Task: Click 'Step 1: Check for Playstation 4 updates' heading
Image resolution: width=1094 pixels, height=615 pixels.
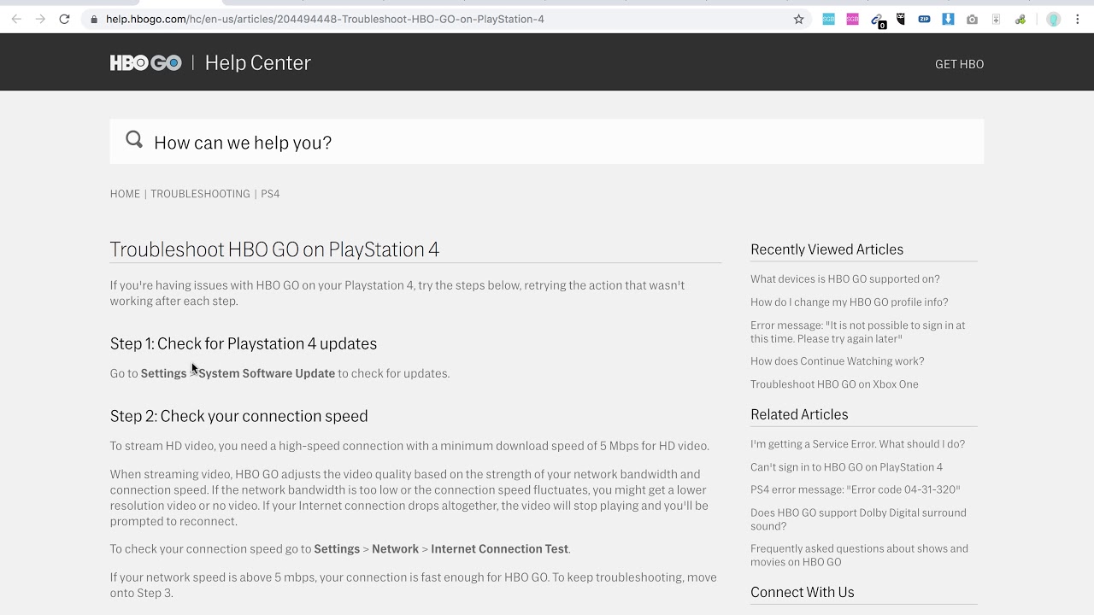Action: (x=244, y=343)
